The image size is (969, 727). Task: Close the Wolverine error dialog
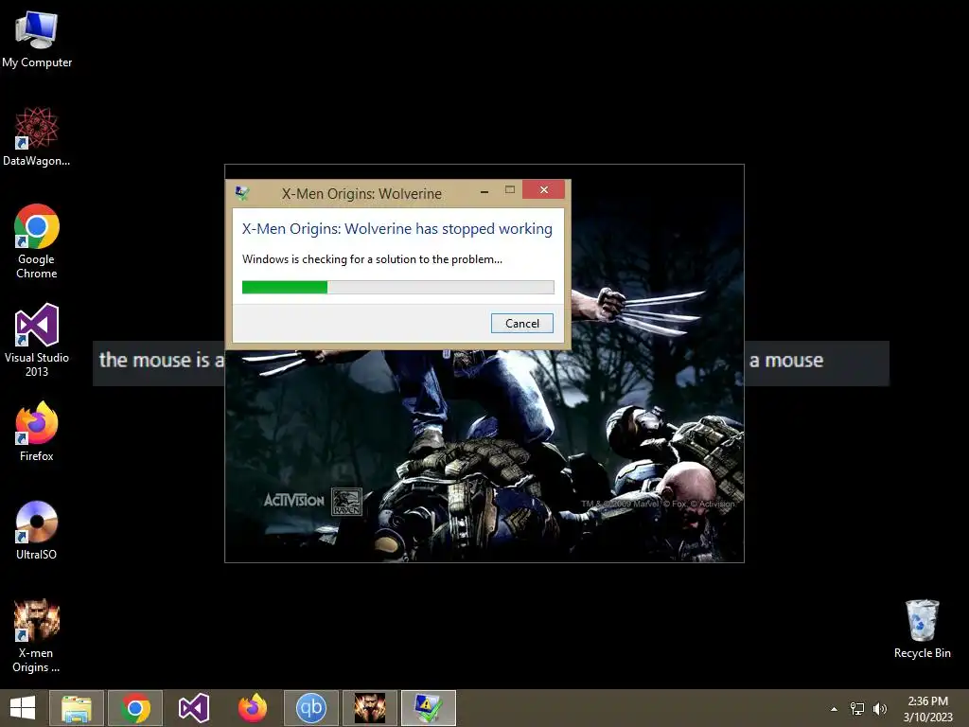(543, 189)
